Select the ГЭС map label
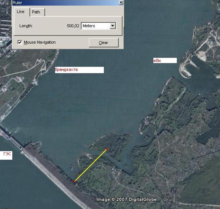220x209 pixels. [6, 155]
